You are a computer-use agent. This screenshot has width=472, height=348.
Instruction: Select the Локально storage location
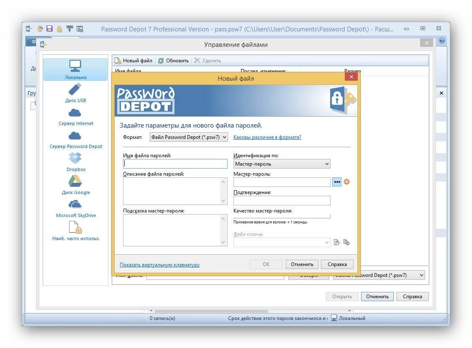point(75,70)
